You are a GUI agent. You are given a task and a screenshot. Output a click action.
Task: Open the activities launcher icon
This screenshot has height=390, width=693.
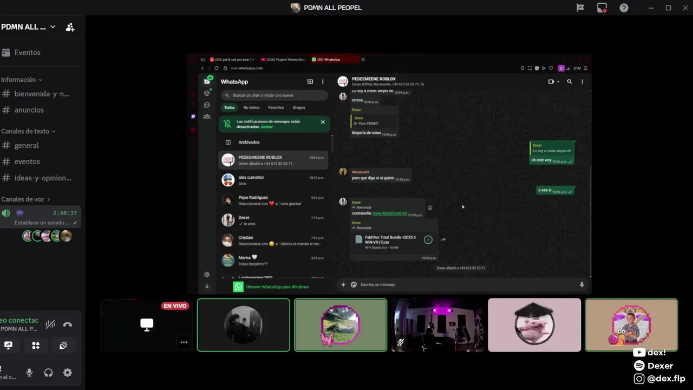pyautogui.click(x=36, y=345)
